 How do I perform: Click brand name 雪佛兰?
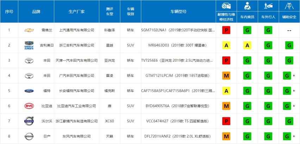[x=47, y=30]
